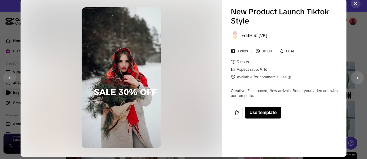This screenshot has width=367, height=159.
Task: Click the SALE 30% OFF video preview
Action: click(x=121, y=78)
